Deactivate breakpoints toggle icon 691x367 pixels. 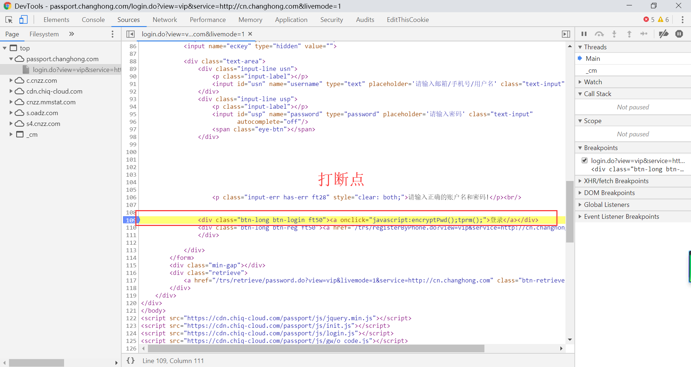click(663, 34)
